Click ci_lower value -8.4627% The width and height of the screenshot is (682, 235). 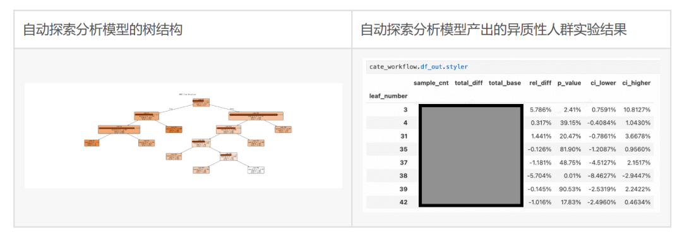[602, 176]
